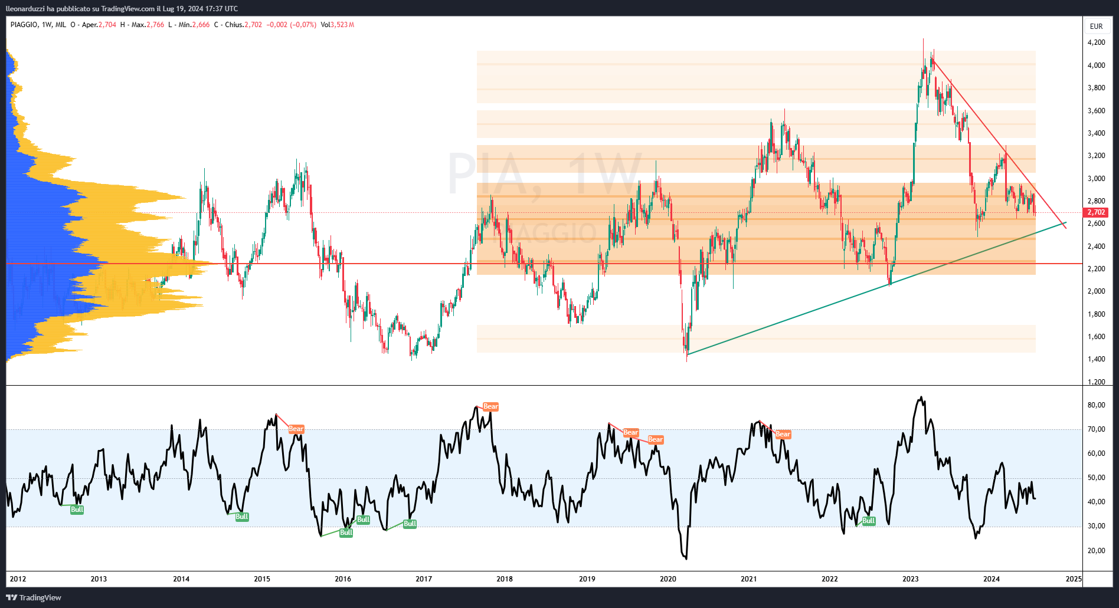Click the 2,000 price axis label

pos(1096,291)
